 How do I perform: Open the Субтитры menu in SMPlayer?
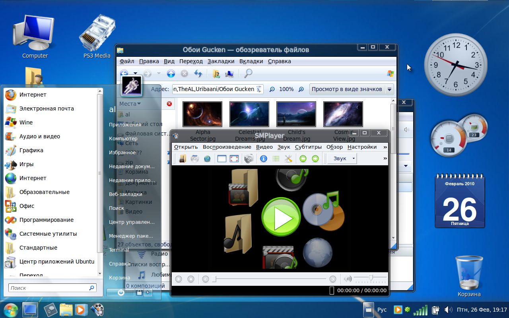(x=308, y=147)
